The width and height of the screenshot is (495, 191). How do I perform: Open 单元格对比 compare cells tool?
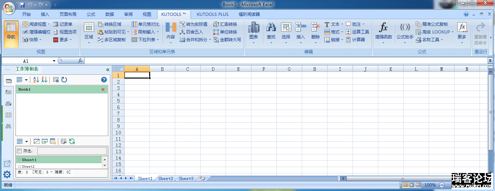coord(146,24)
